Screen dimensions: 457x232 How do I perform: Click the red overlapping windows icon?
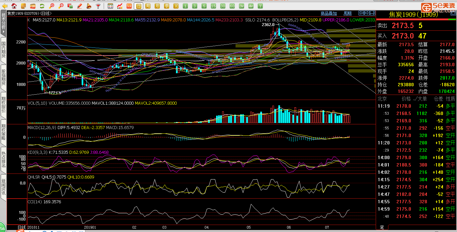click(70, 6)
